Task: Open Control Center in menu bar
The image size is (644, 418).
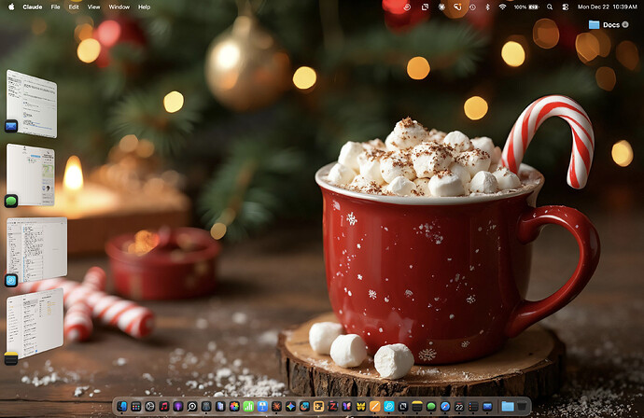Action: pyautogui.click(x=566, y=7)
